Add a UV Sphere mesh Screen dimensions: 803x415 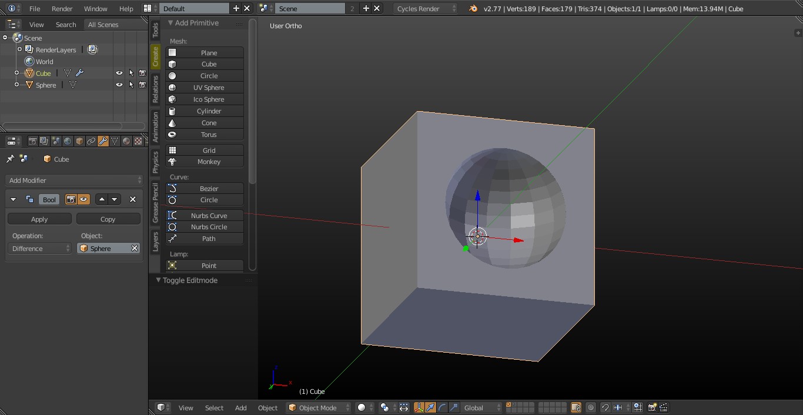click(x=205, y=88)
